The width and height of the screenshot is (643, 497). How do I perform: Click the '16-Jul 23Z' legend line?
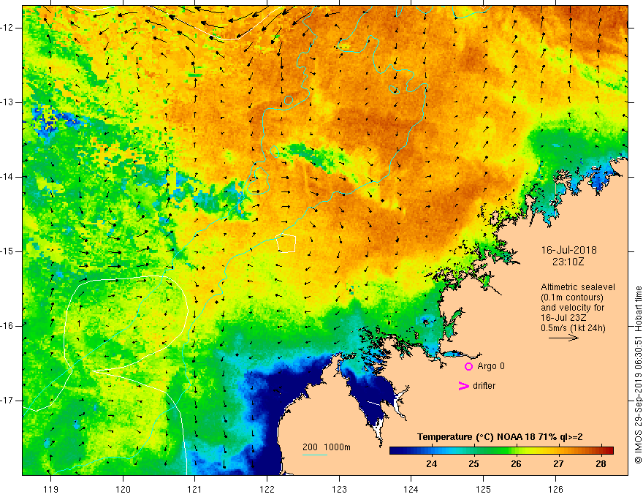(x=563, y=318)
